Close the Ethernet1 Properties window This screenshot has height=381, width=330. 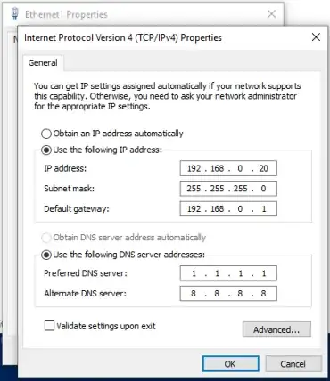[x=271, y=13]
